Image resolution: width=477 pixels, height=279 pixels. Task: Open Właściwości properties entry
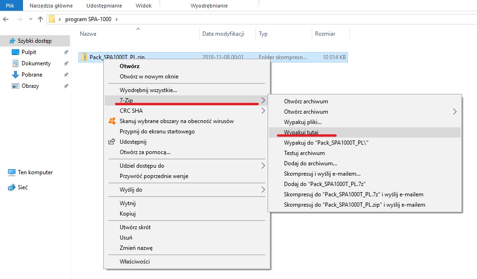[134, 262]
